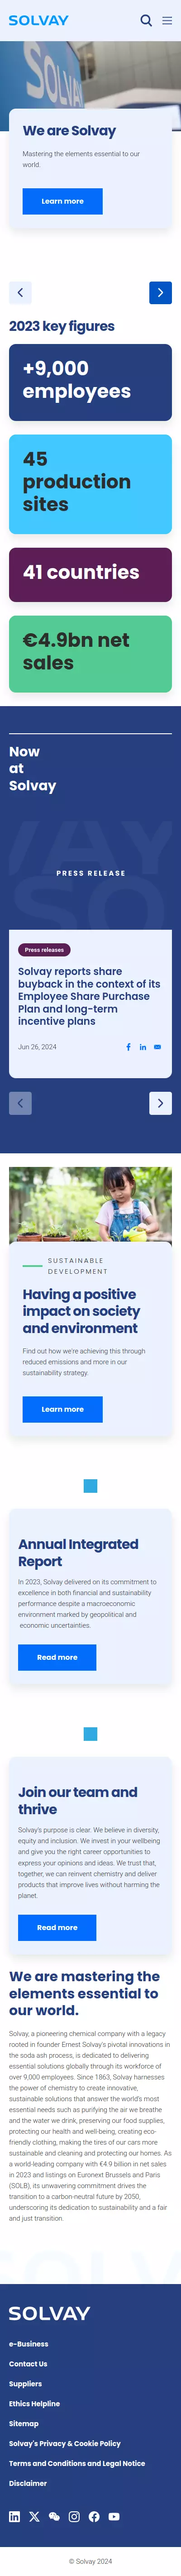Viewport: 181px width, 2576px height.
Task: Share press release via Facebook icon
Action: [128, 1047]
